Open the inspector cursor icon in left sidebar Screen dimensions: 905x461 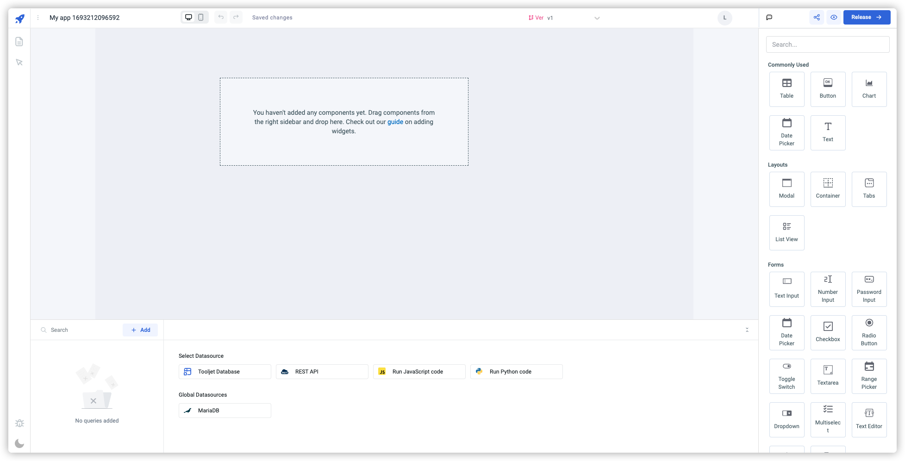coord(19,62)
